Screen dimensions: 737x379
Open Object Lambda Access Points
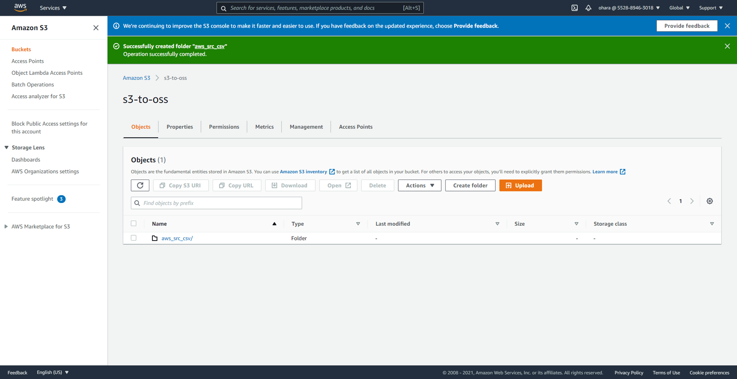[x=47, y=73]
